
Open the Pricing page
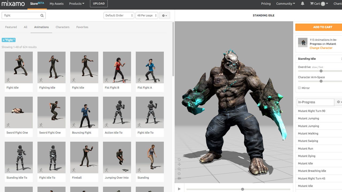click(x=266, y=4)
